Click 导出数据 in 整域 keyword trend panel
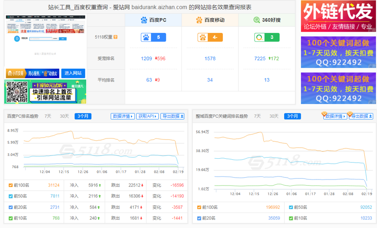The width and height of the screenshot is (377, 228). pyautogui.click(x=361, y=116)
